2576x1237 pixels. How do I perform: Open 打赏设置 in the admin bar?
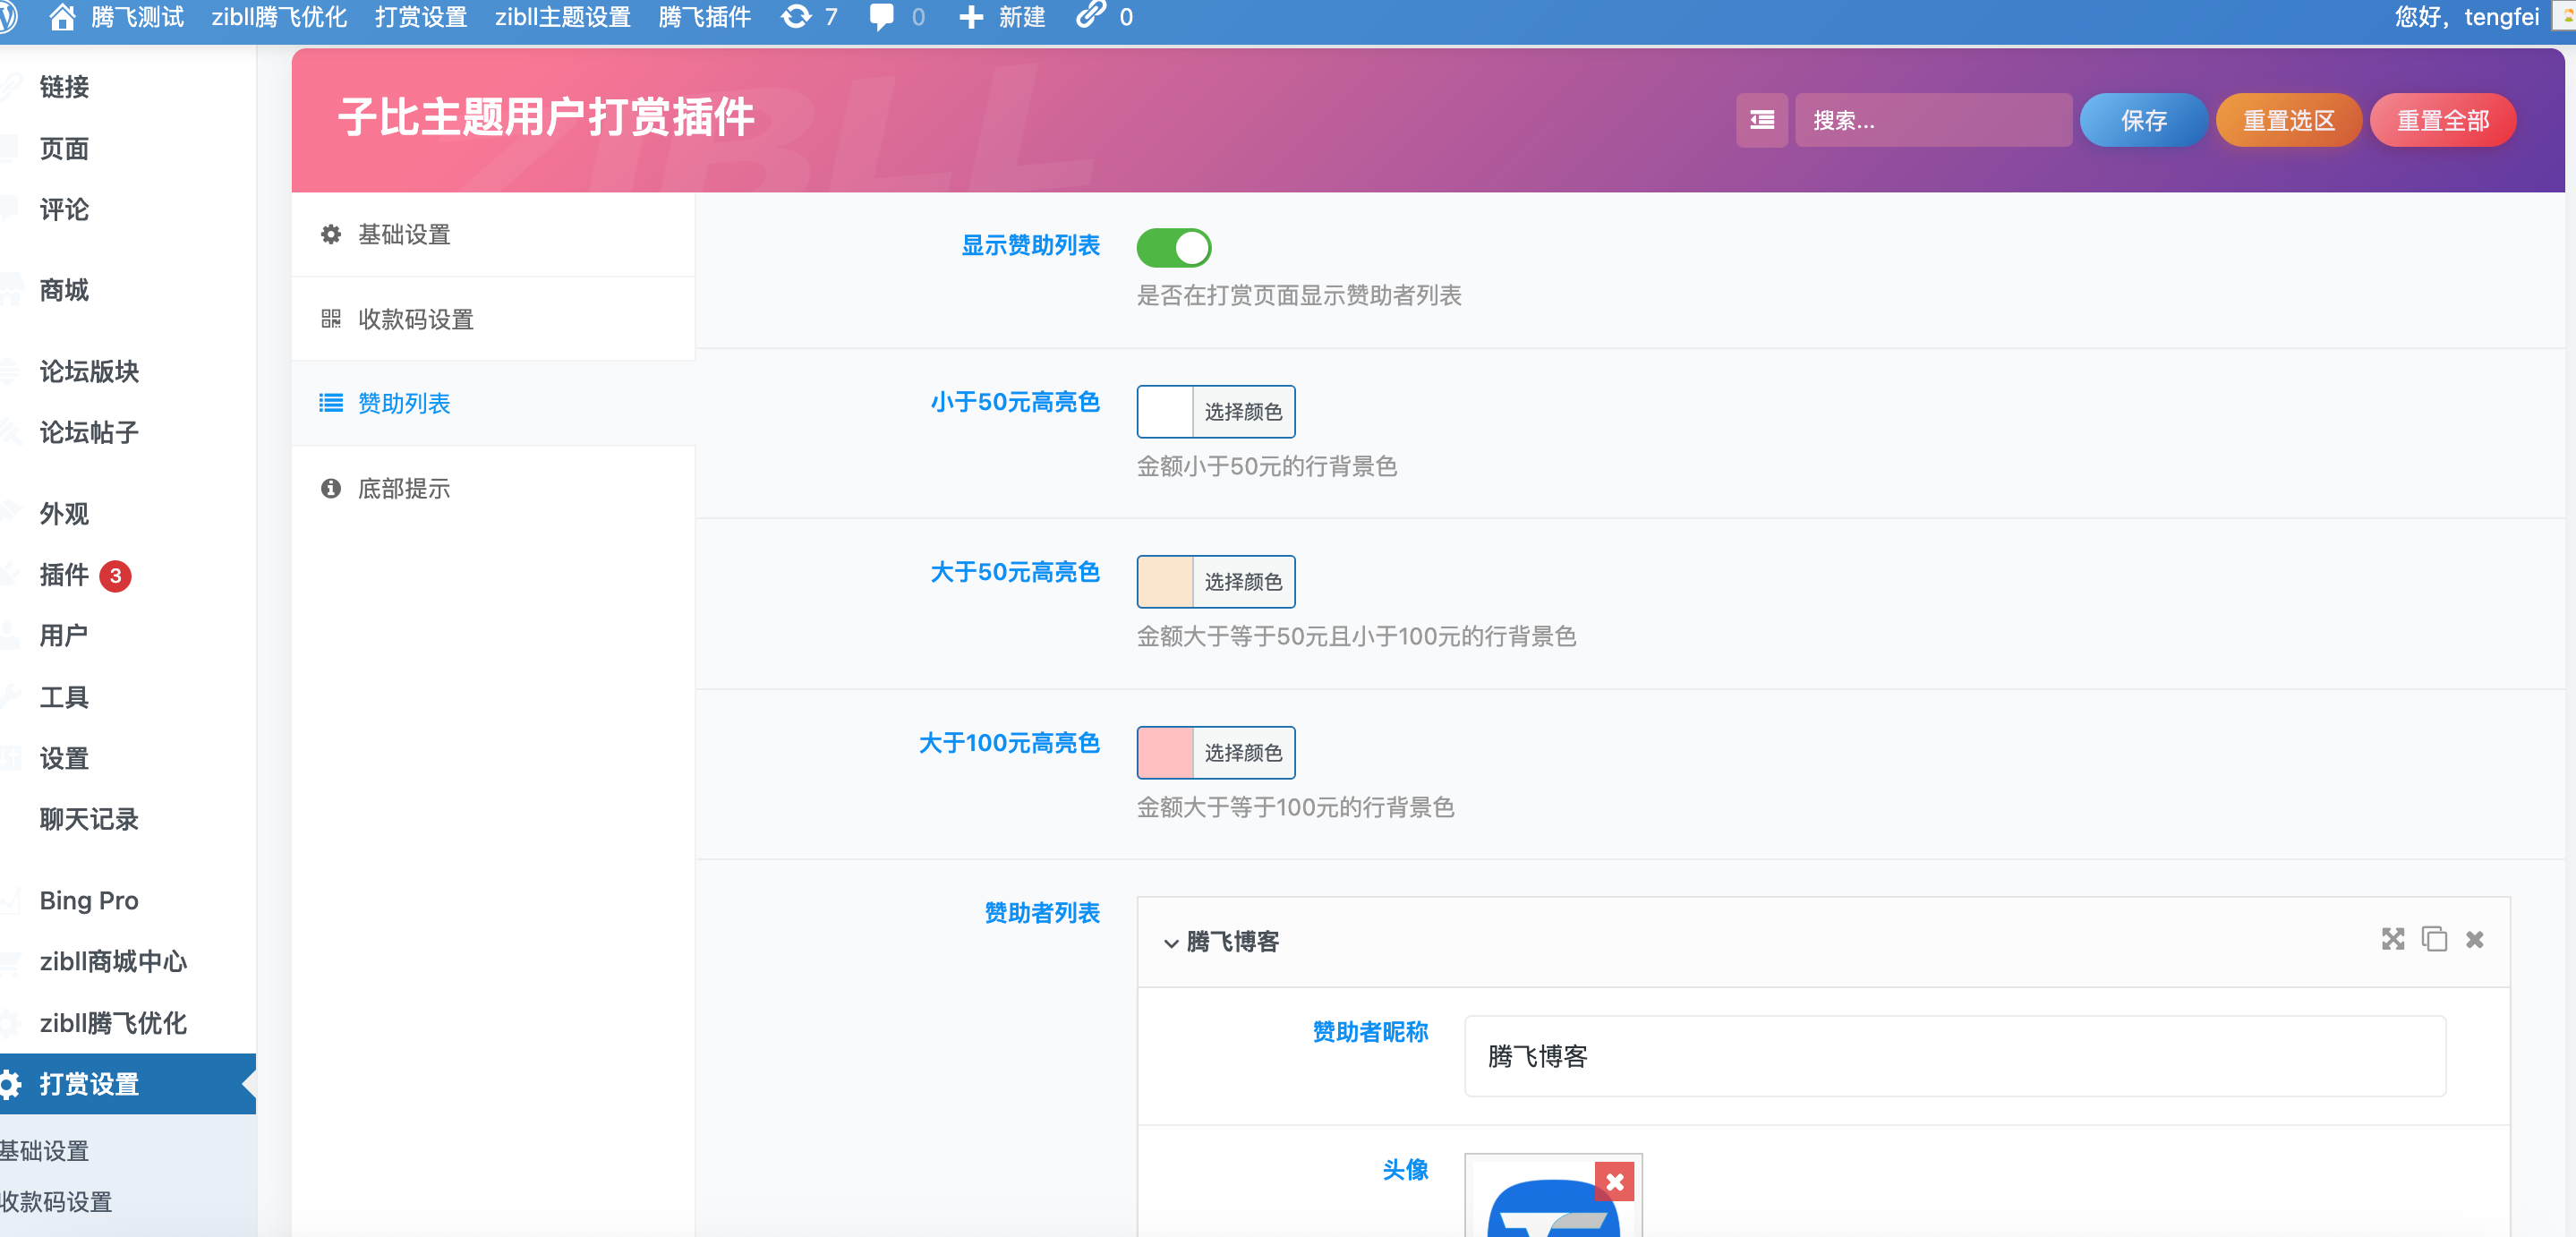(x=420, y=16)
